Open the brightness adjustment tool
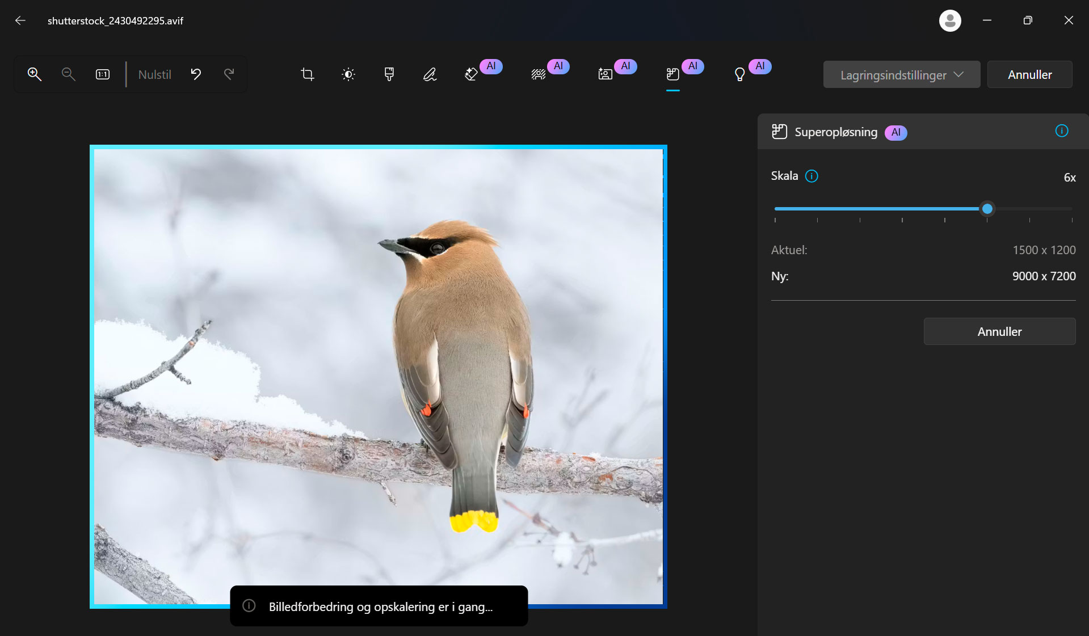 coord(348,74)
